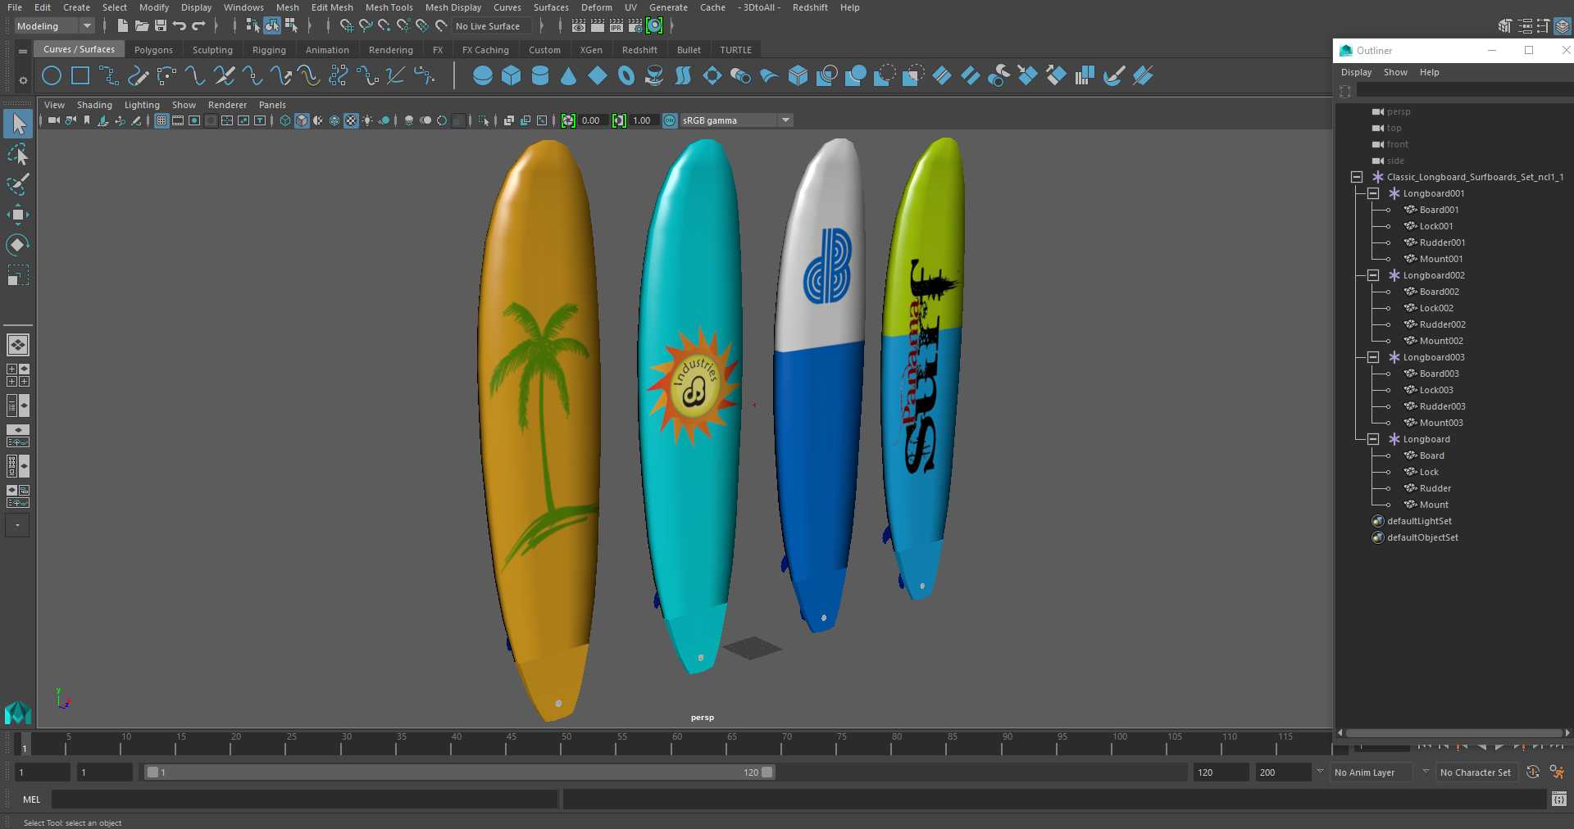Click the No Live Surface field
Viewport: 1574px width, 829px height.
coord(491,26)
